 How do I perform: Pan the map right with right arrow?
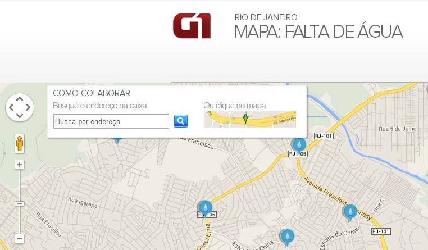pos(28,107)
